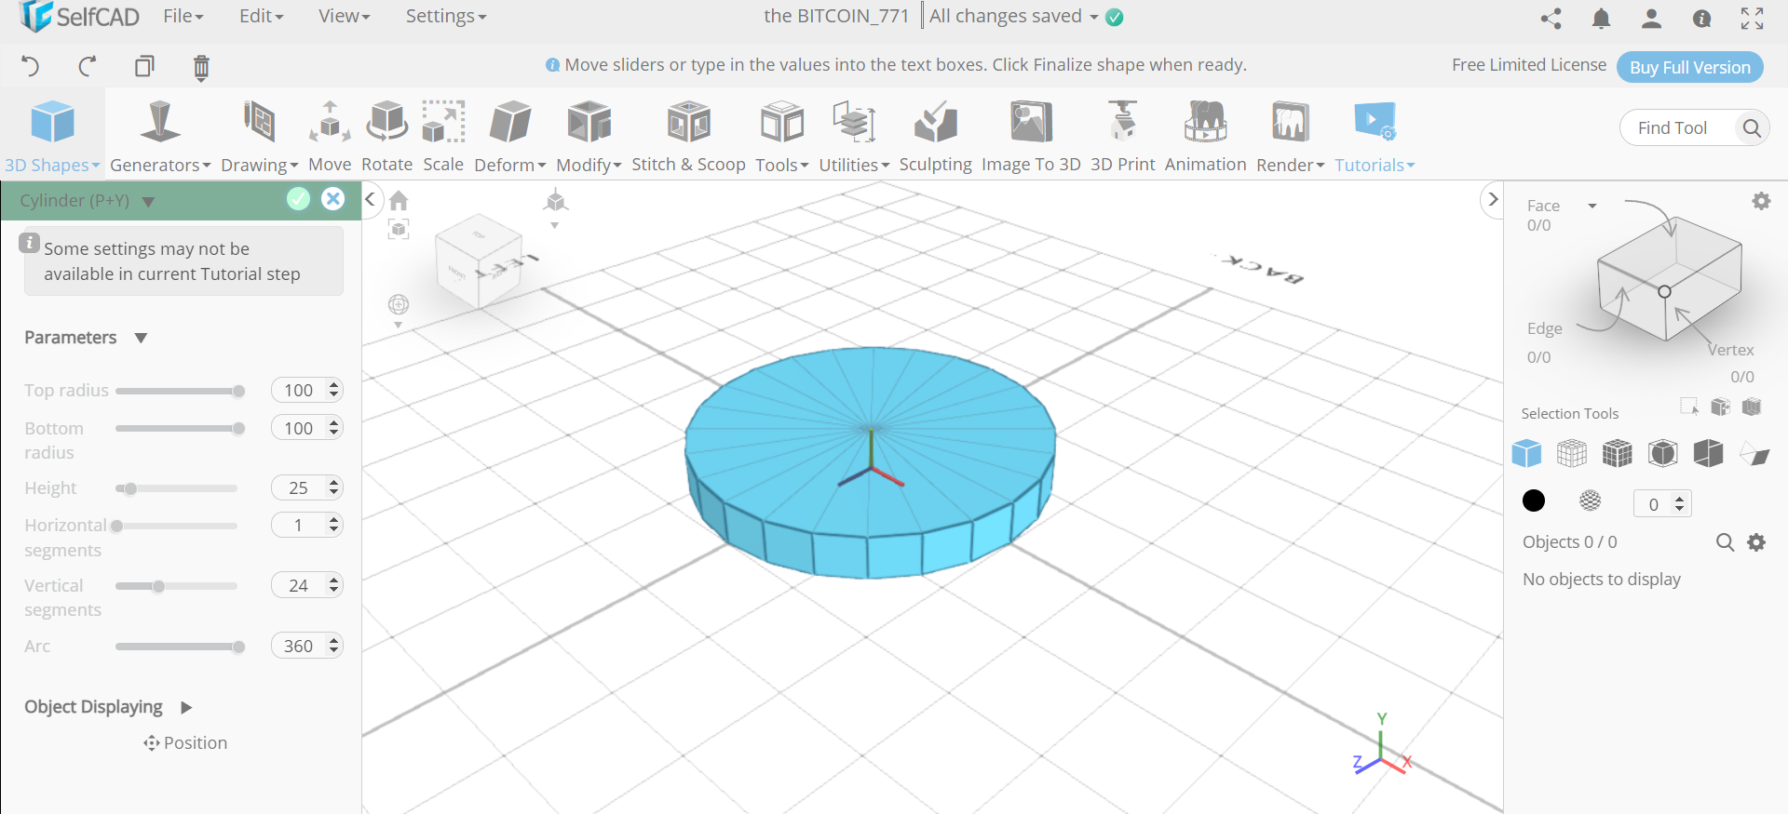
Task: Undo the last action
Action: [30, 66]
